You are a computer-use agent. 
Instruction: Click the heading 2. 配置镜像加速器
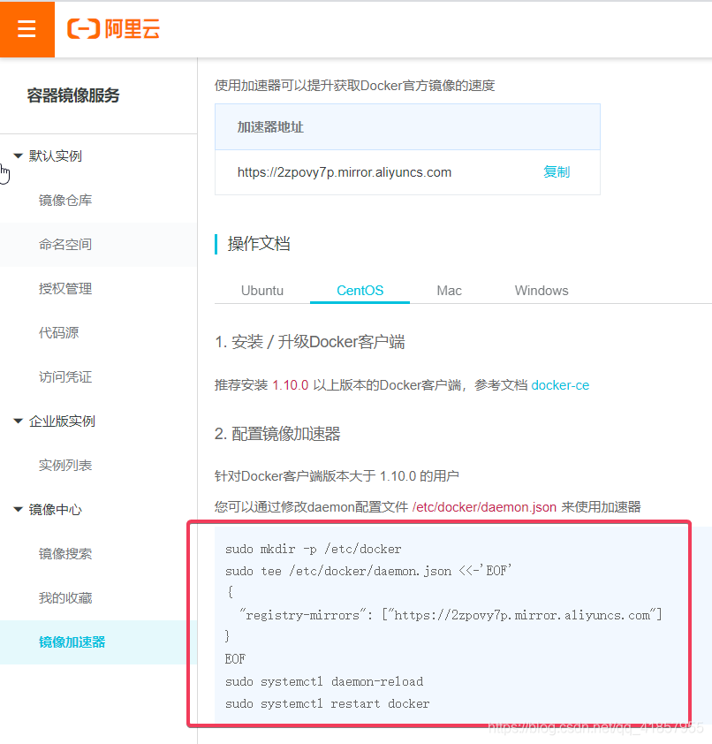tap(277, 434)
